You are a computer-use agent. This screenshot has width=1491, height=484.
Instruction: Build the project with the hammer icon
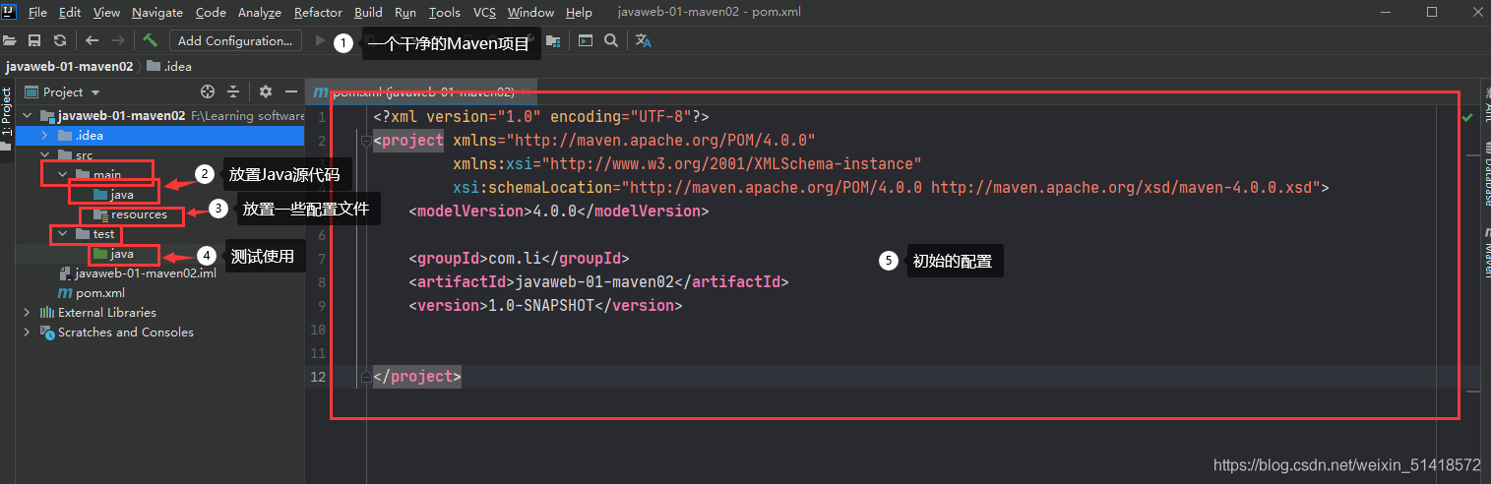(x=150, y=40)
